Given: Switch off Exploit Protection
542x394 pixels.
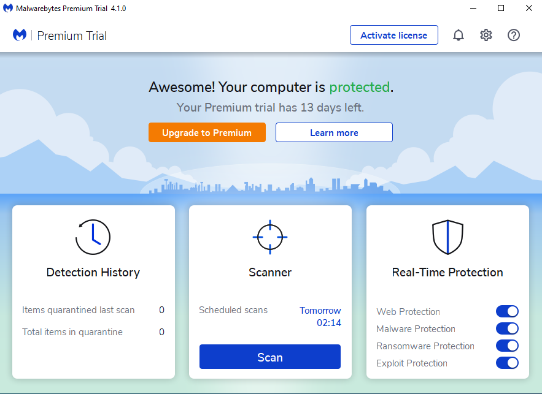Looking at the screenshot, I should pyautogui.click(x=507, y=363).
